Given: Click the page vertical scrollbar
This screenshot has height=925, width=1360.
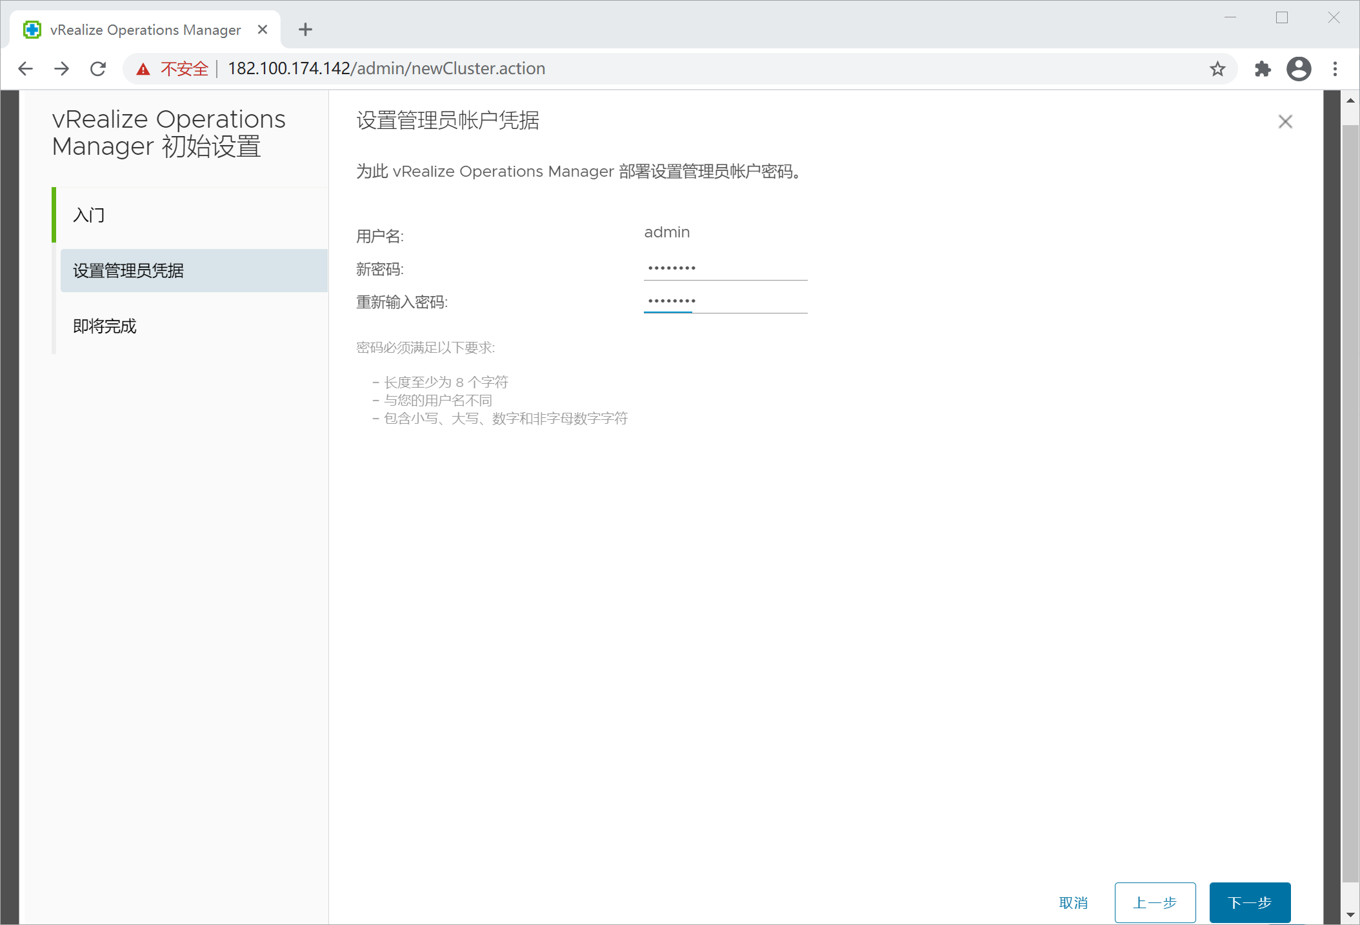Looking at the screenshot, I should tap(1350, 503).
